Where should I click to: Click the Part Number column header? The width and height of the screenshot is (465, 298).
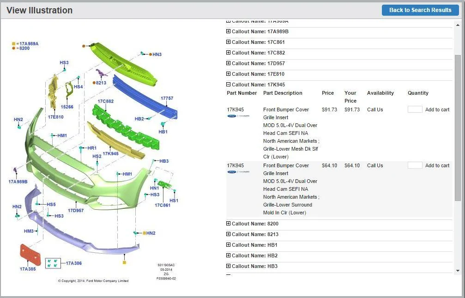click(x=242, y=93)
